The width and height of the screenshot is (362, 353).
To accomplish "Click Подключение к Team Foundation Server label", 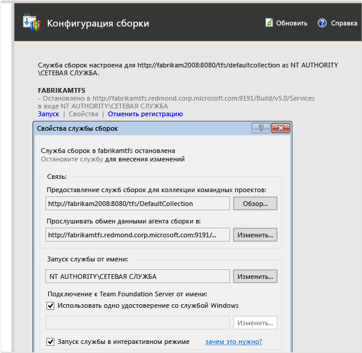I will point(127,295).
